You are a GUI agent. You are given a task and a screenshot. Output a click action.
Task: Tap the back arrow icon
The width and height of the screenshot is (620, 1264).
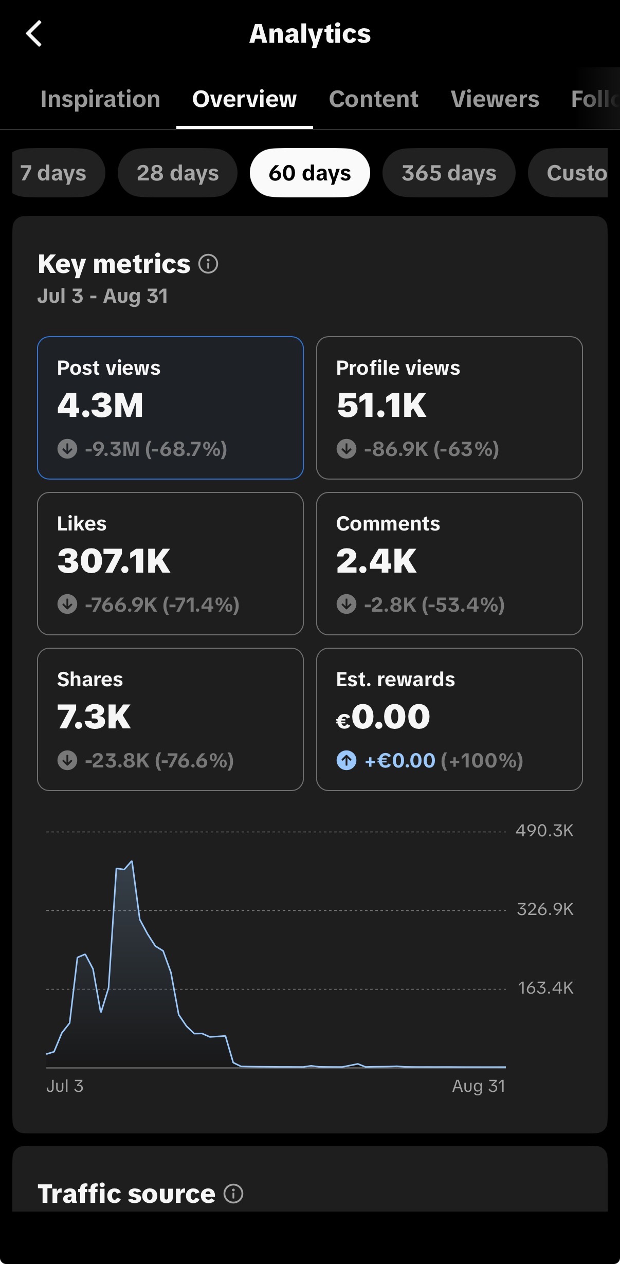point(34,34)
